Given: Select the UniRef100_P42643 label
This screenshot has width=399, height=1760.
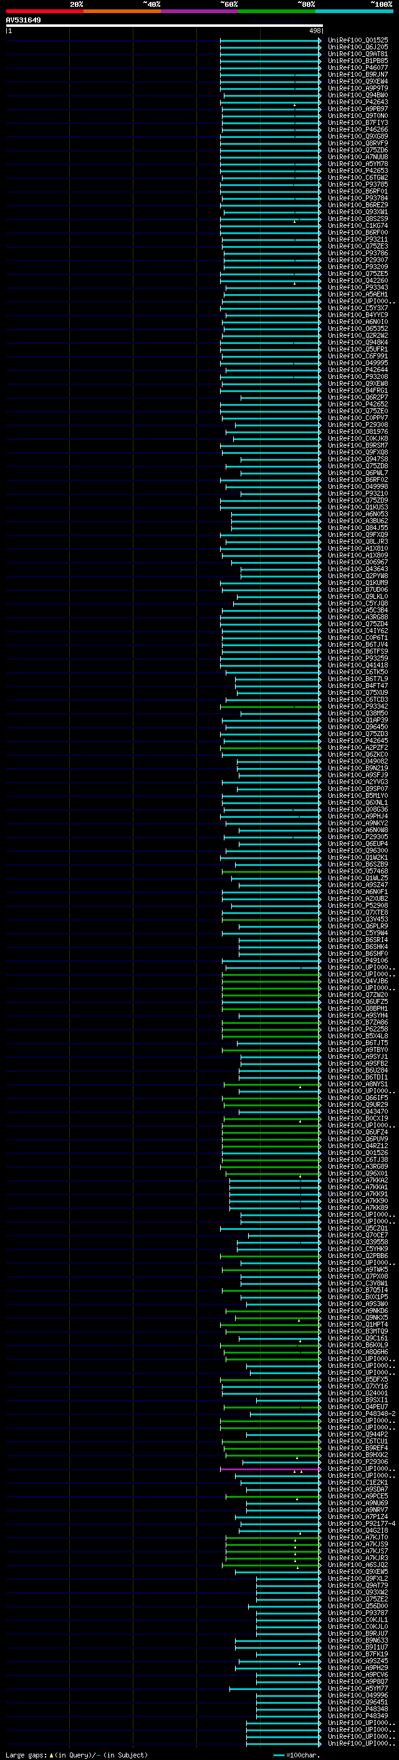Looking at the screenshot, I should tap(358, 102).
